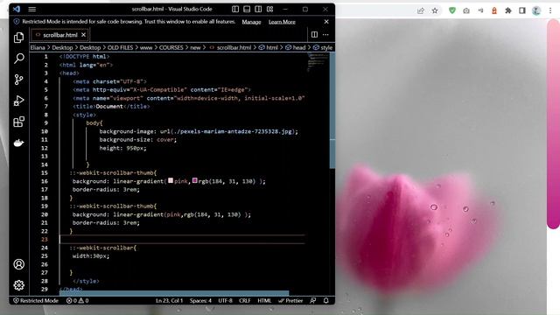Click head symbol in breadcrumb
Viewport: 560px width, 315px height.
pos(296,47)
